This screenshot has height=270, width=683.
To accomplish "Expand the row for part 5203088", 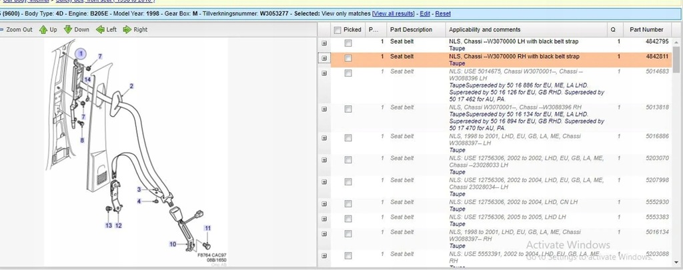I will [324, 255].
